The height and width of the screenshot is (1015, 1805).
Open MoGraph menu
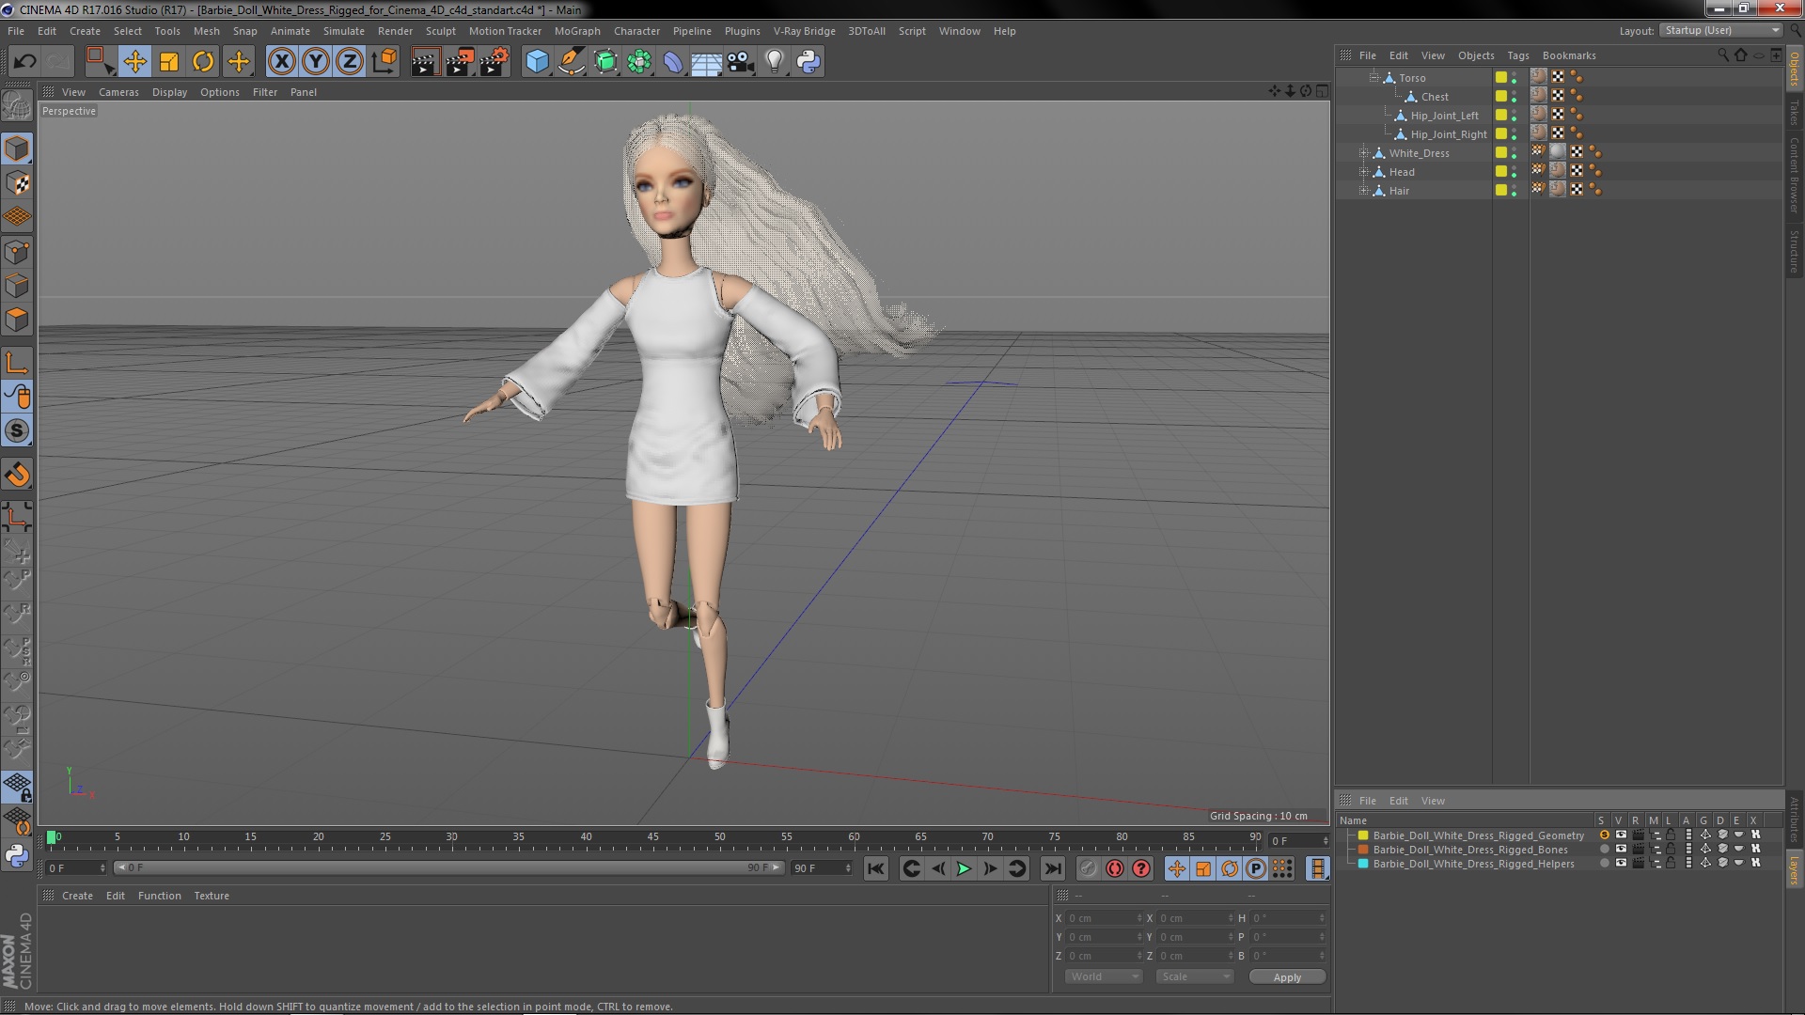pos(577,31)
